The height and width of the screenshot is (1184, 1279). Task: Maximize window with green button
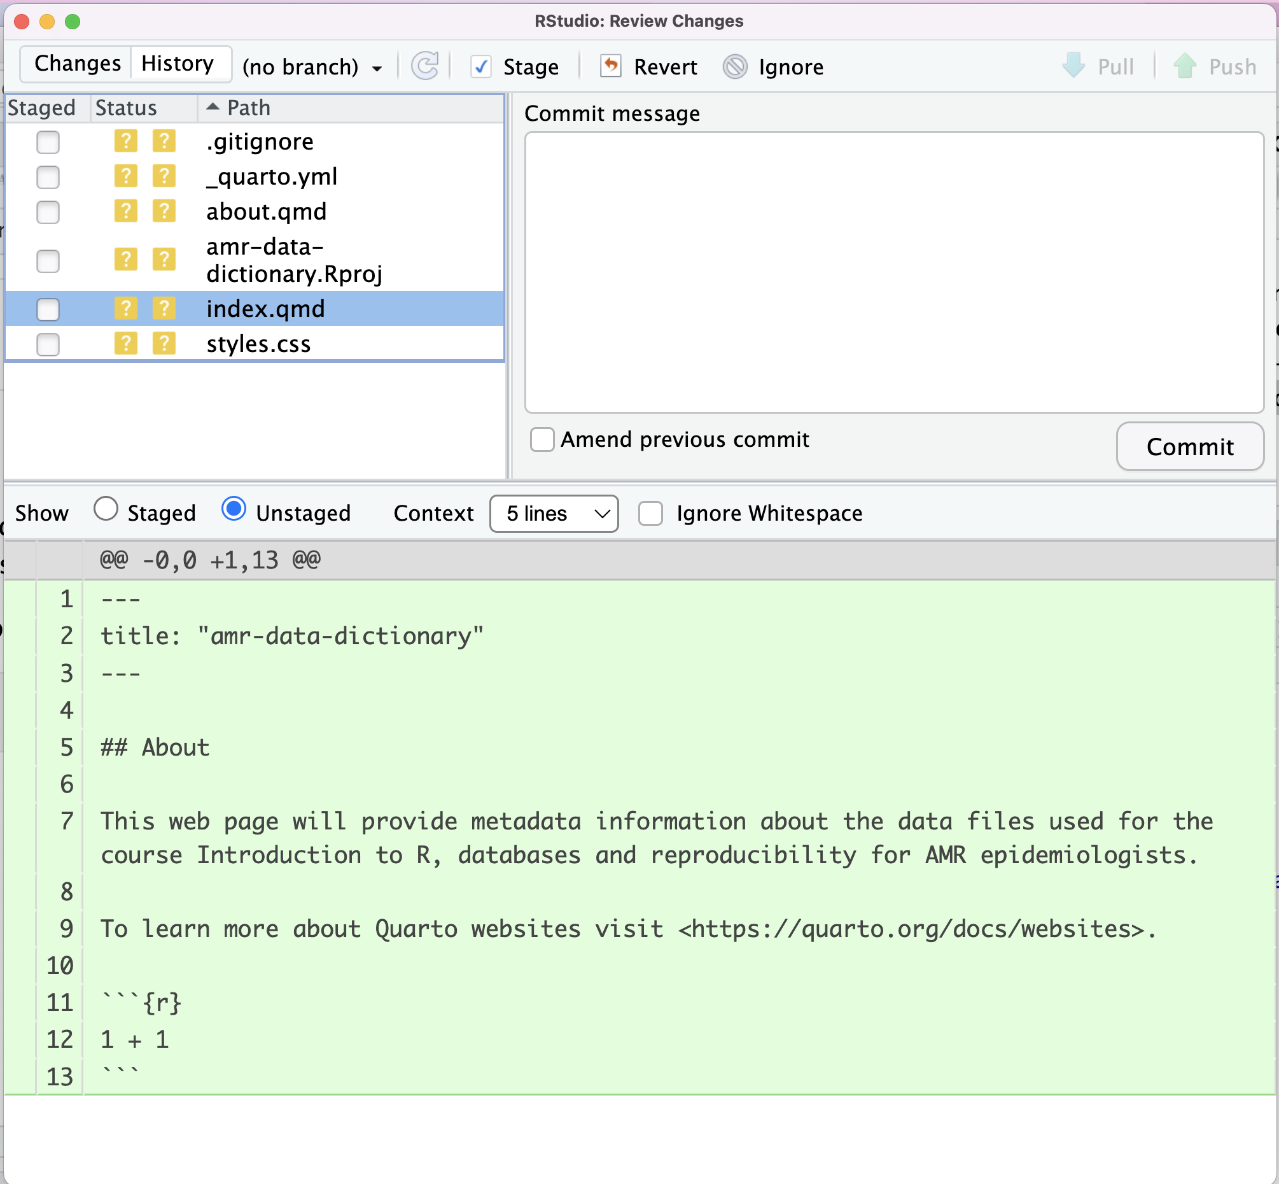coord(73,21)
